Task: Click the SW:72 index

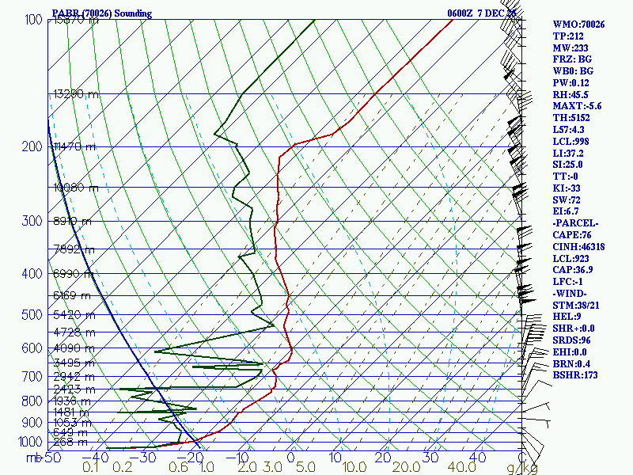Action: click(567, 200)
